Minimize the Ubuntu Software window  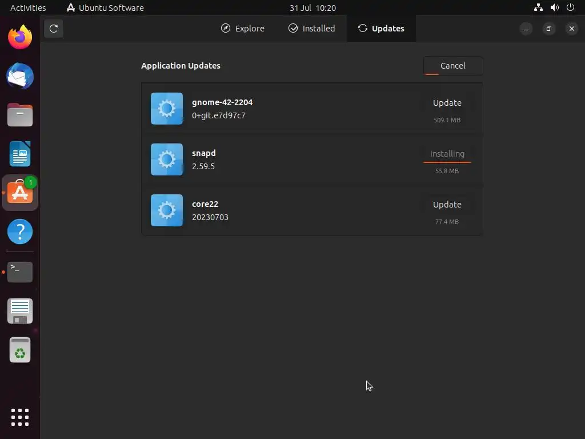(x=526, y=29)
